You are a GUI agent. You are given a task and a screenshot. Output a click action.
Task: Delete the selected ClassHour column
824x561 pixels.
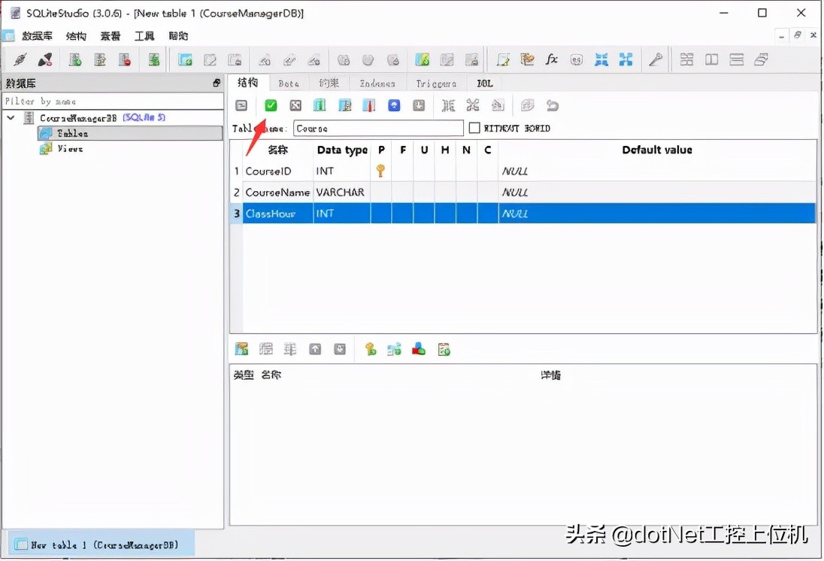[369, 105]
